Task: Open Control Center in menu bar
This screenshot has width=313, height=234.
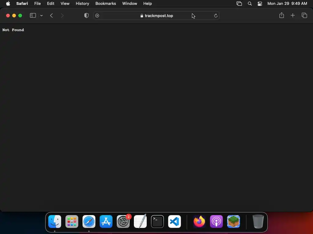Action: 260,4
